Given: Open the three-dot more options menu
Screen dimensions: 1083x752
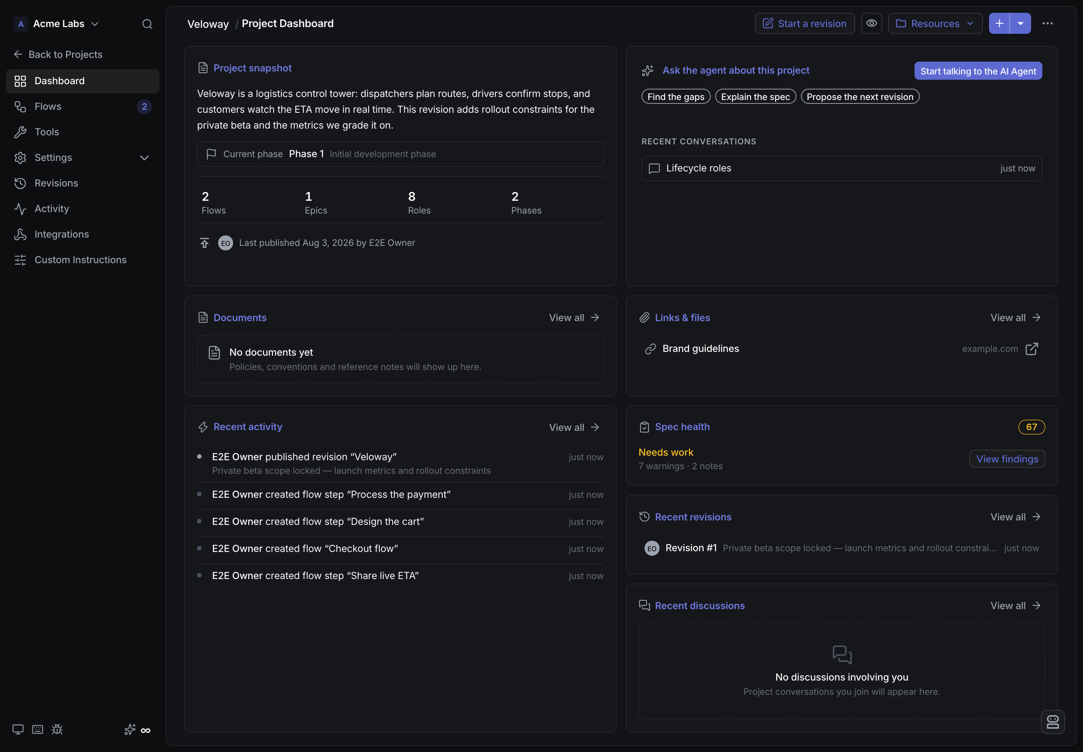Looking at the screenshot, I should click(1048, 24).
